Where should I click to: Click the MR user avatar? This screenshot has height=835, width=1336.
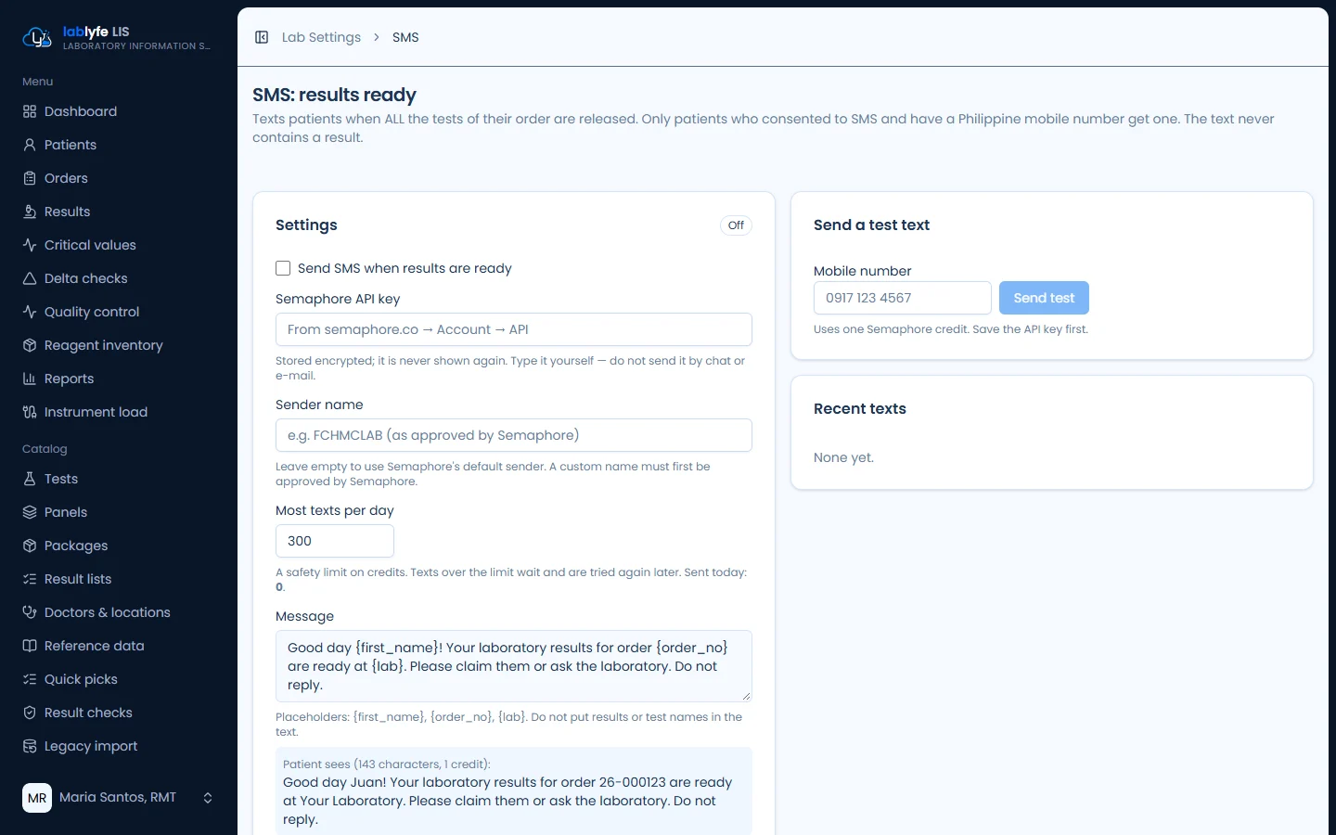pyautogui.click(x=37, y=798)
